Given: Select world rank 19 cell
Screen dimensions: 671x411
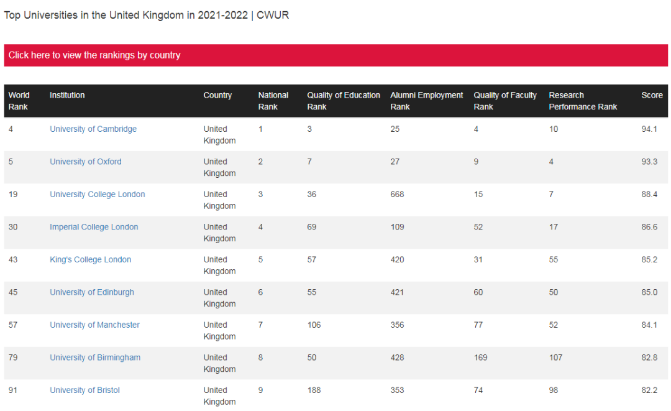Looking at the screenshot, I should pos(13,194).
